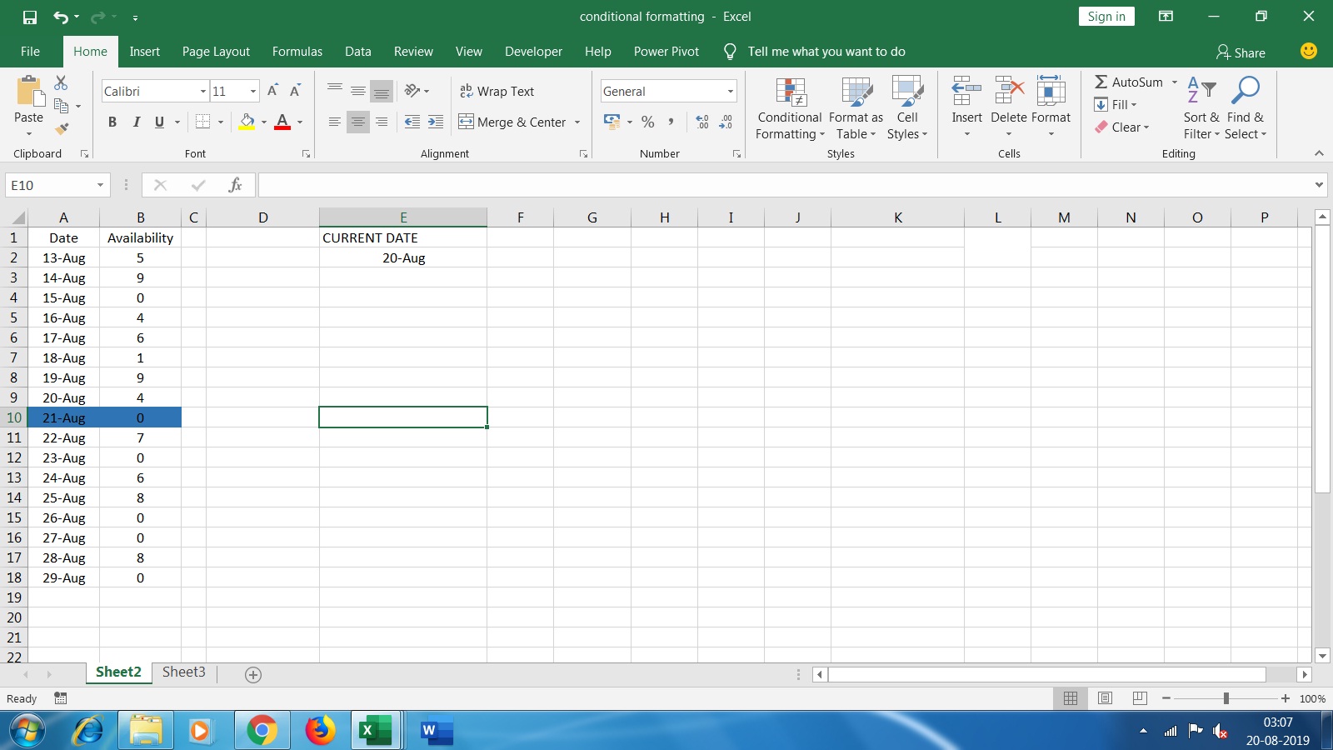1333x750 pixels.
Task: Expand the Cell Styles gallery
Action: click(x=906, y=110)
